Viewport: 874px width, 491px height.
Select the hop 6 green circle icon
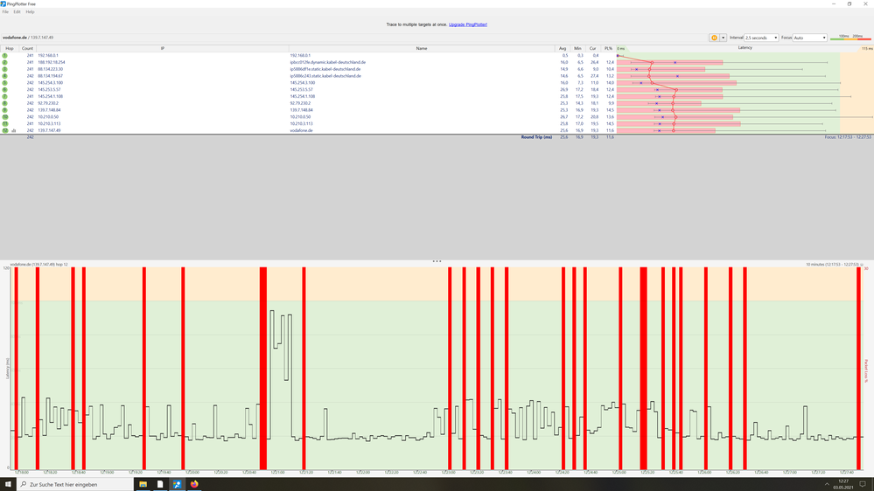click(5, 90)
